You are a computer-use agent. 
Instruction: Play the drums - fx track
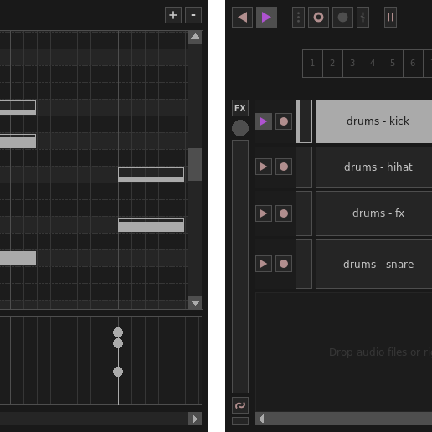click(x=264, y=213)
